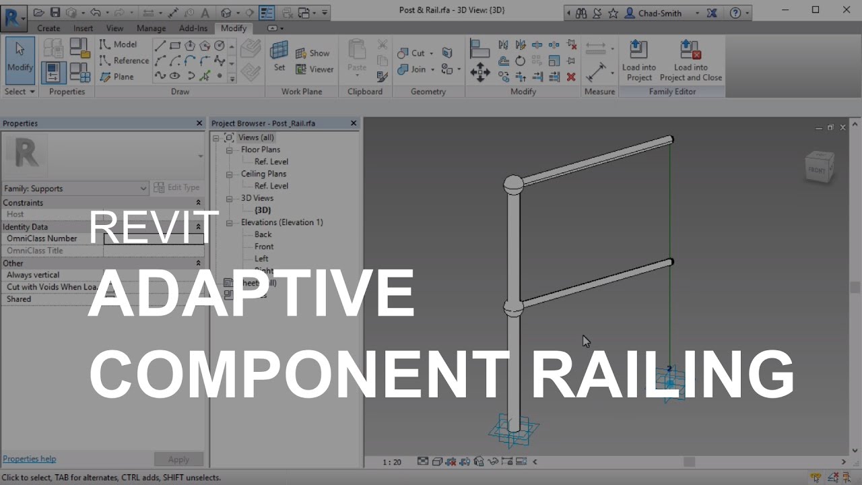Click the OmniClass Number field
Viewport: 862px width, 485px height.
[154, 238]
